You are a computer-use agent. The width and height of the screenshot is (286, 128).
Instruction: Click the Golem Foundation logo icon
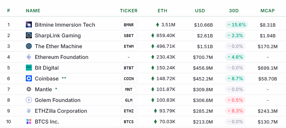(x=29, y=100)
